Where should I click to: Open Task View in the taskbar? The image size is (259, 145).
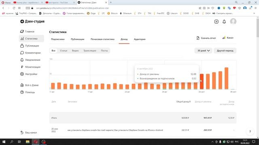click(x=19, y=142)
